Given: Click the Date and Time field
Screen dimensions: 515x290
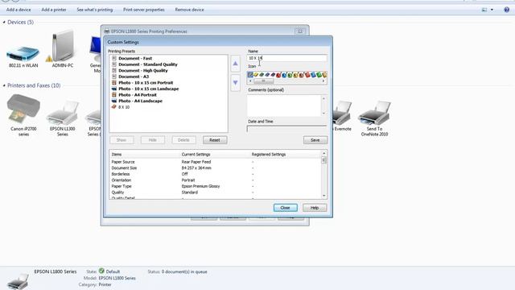Looking at the screenshot, I should (286, 129).
